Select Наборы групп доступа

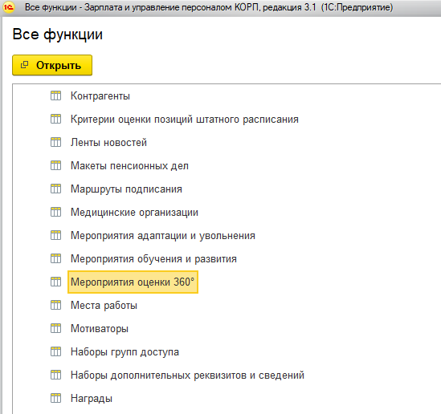125,352
